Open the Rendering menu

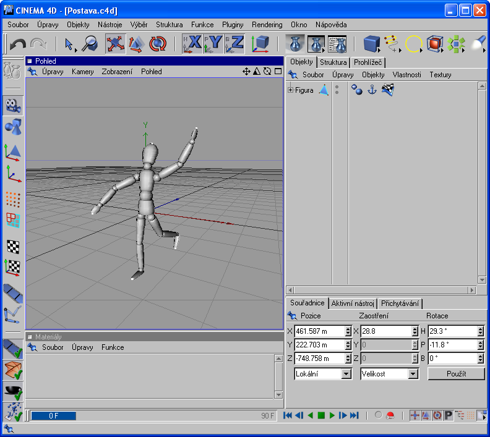267,25
